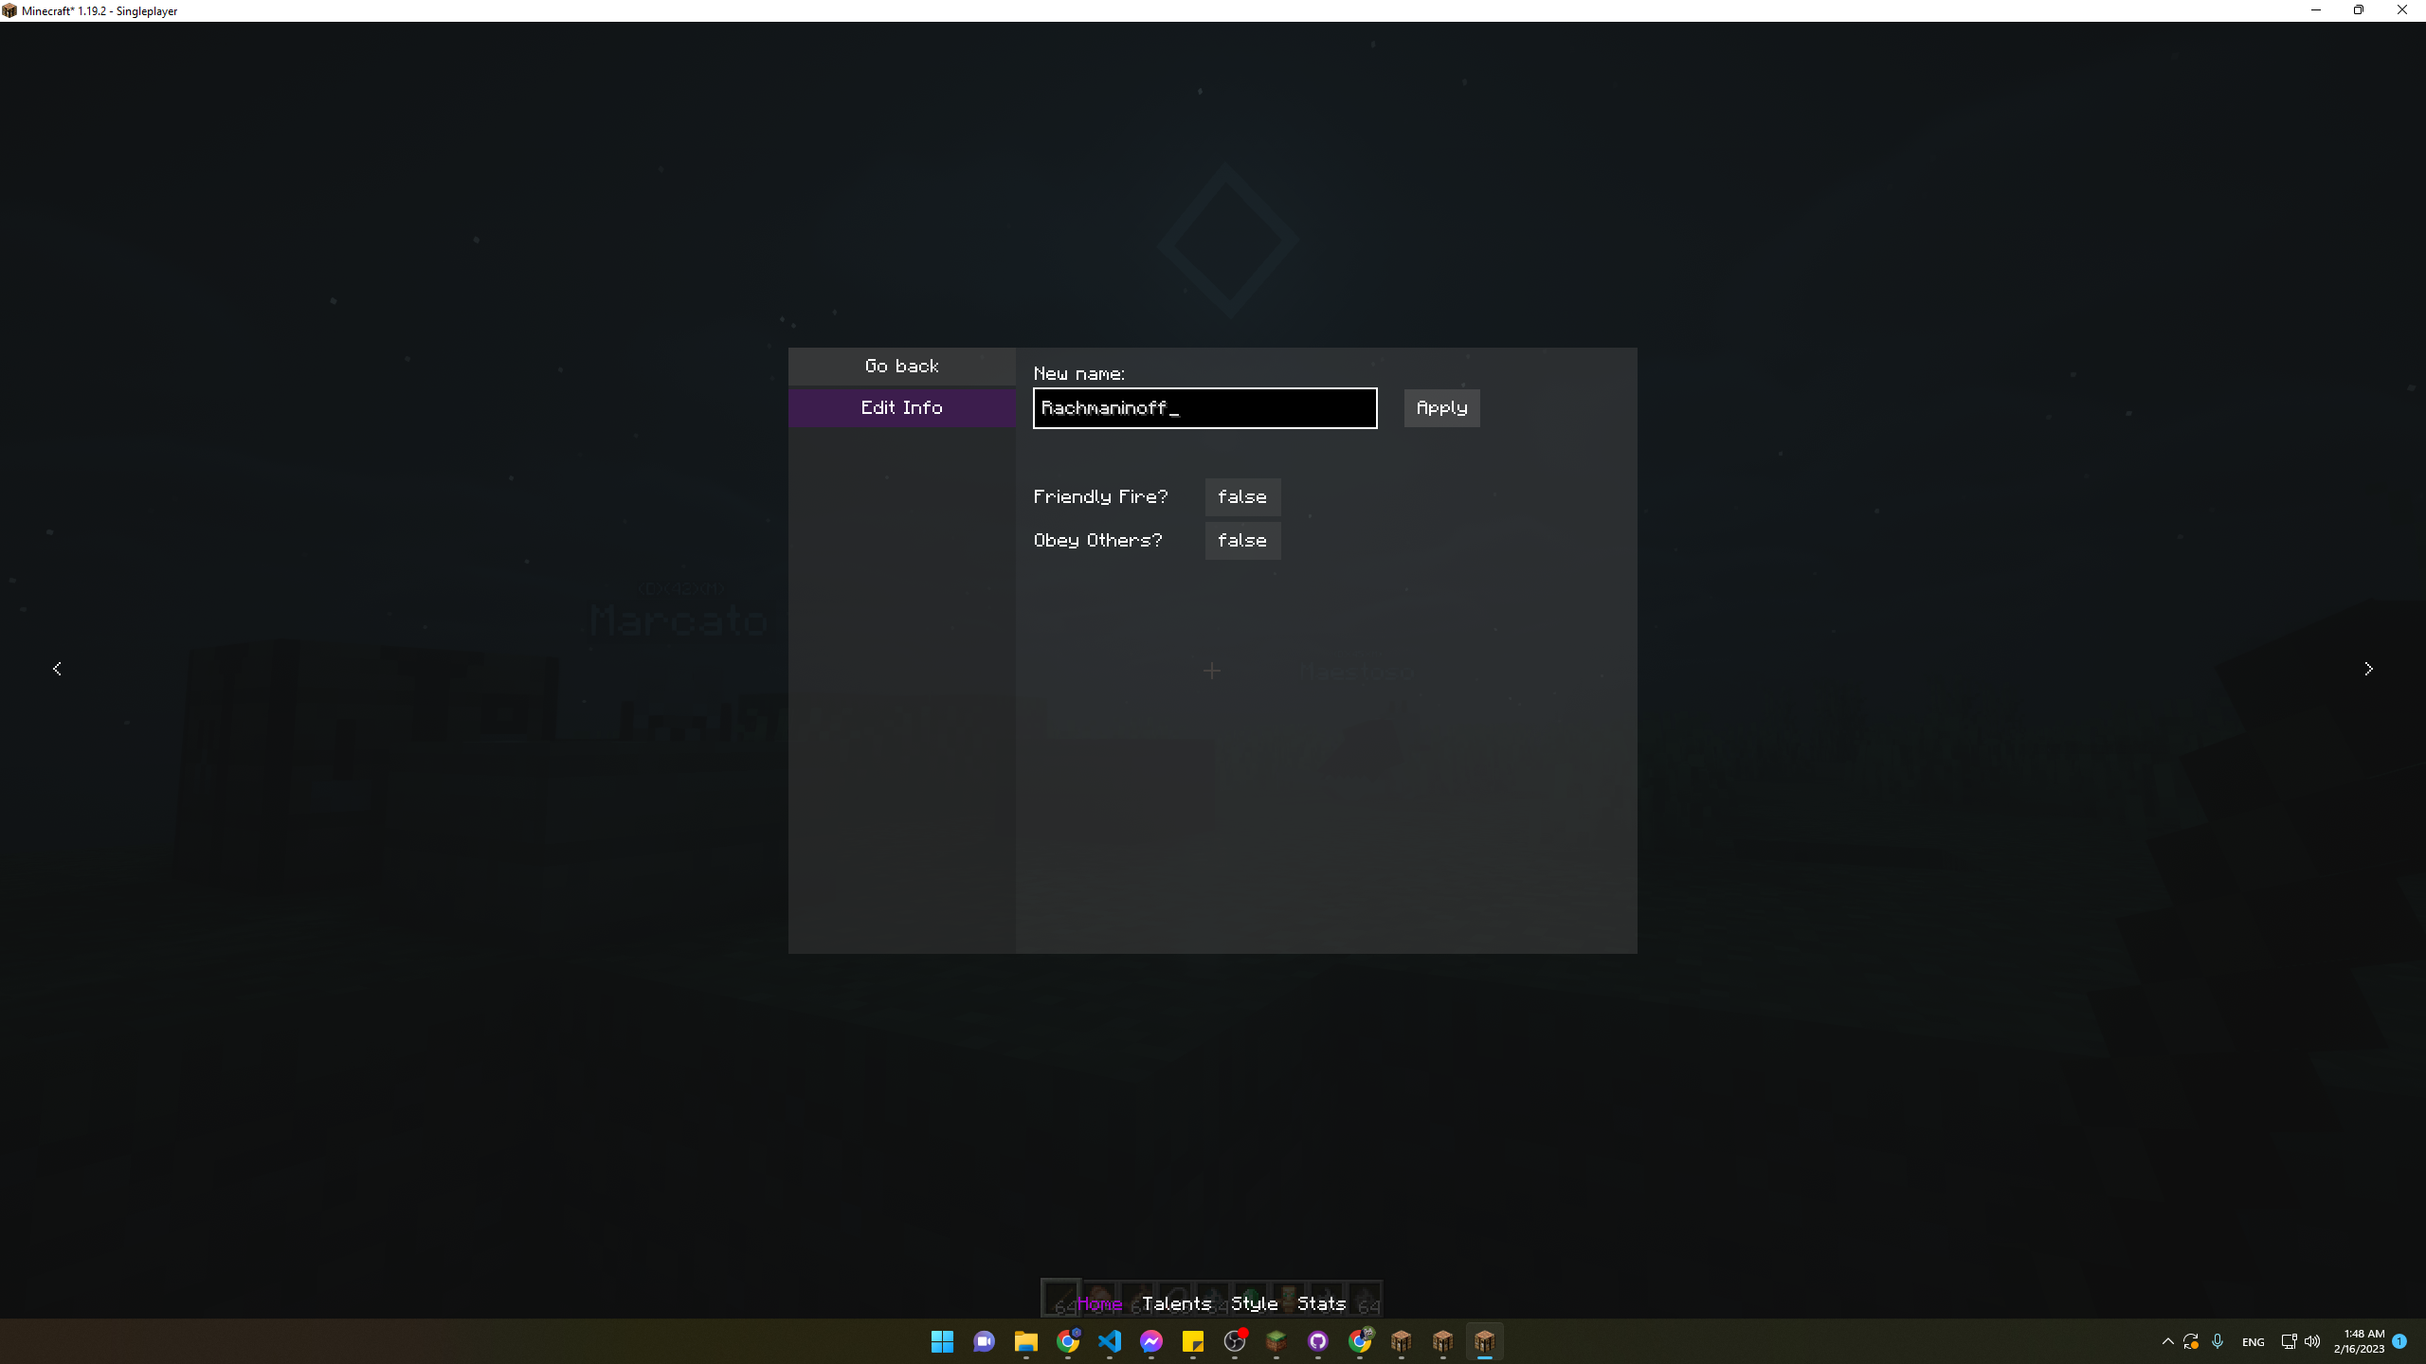
Task: Open GitHub Desktop from taskbar
Action: (x=1318, y=1341)
